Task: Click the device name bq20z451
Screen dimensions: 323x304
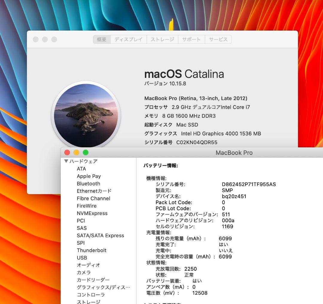Action: pyautogui.click(x=234, y=196)
